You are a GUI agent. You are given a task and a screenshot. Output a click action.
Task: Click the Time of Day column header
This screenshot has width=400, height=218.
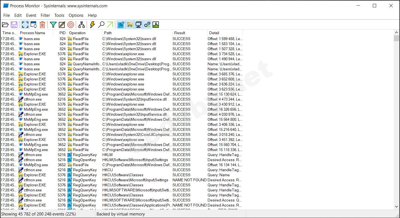click(9, 33)
